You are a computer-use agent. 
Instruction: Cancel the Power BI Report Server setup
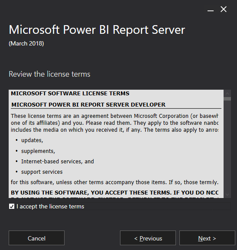point(36,238)
